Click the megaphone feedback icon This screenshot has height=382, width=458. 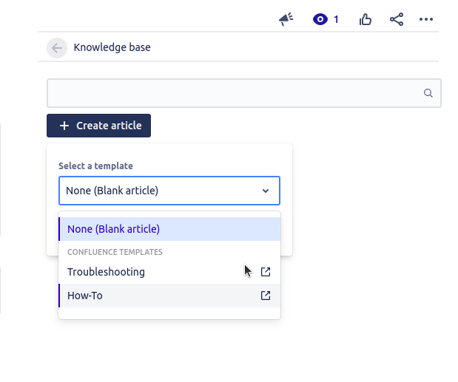pos(286,19)
